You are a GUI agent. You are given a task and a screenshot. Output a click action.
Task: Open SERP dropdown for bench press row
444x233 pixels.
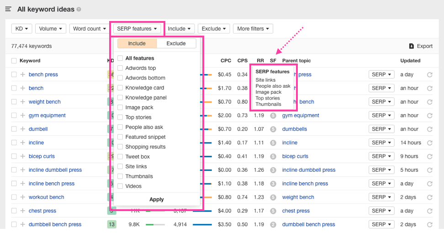pyautogui.click(x=381, y=74)
